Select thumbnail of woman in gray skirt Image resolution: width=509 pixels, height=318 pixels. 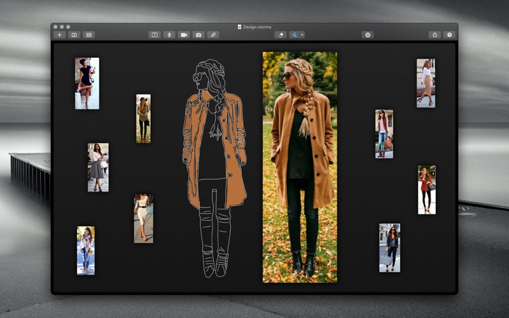(98, 167)
